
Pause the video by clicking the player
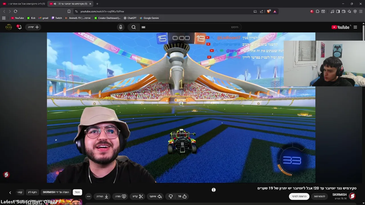click(x=181, y=108)
